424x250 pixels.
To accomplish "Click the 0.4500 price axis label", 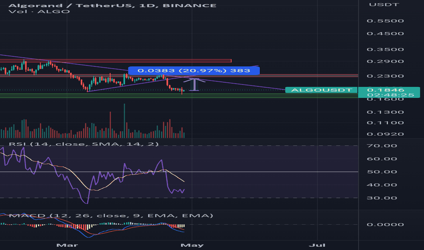I will point(385,34).
